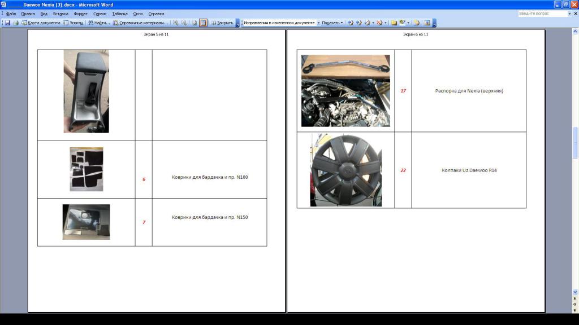
Task: Click the Введите вопрос help field
Action: 543,14
